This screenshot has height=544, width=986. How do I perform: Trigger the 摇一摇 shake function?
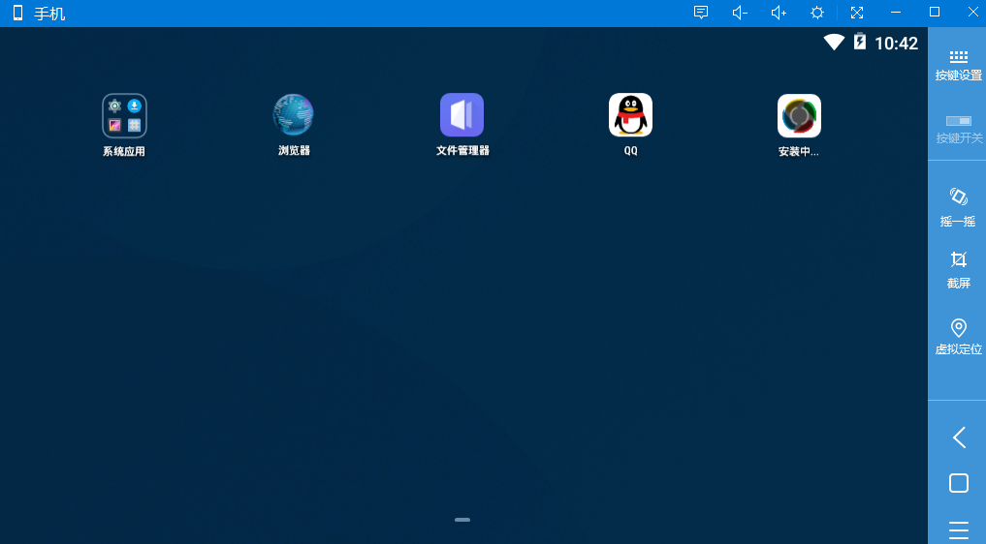(x=958, y=206)
